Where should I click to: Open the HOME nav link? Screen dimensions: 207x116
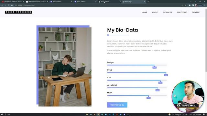coord(145,12)
